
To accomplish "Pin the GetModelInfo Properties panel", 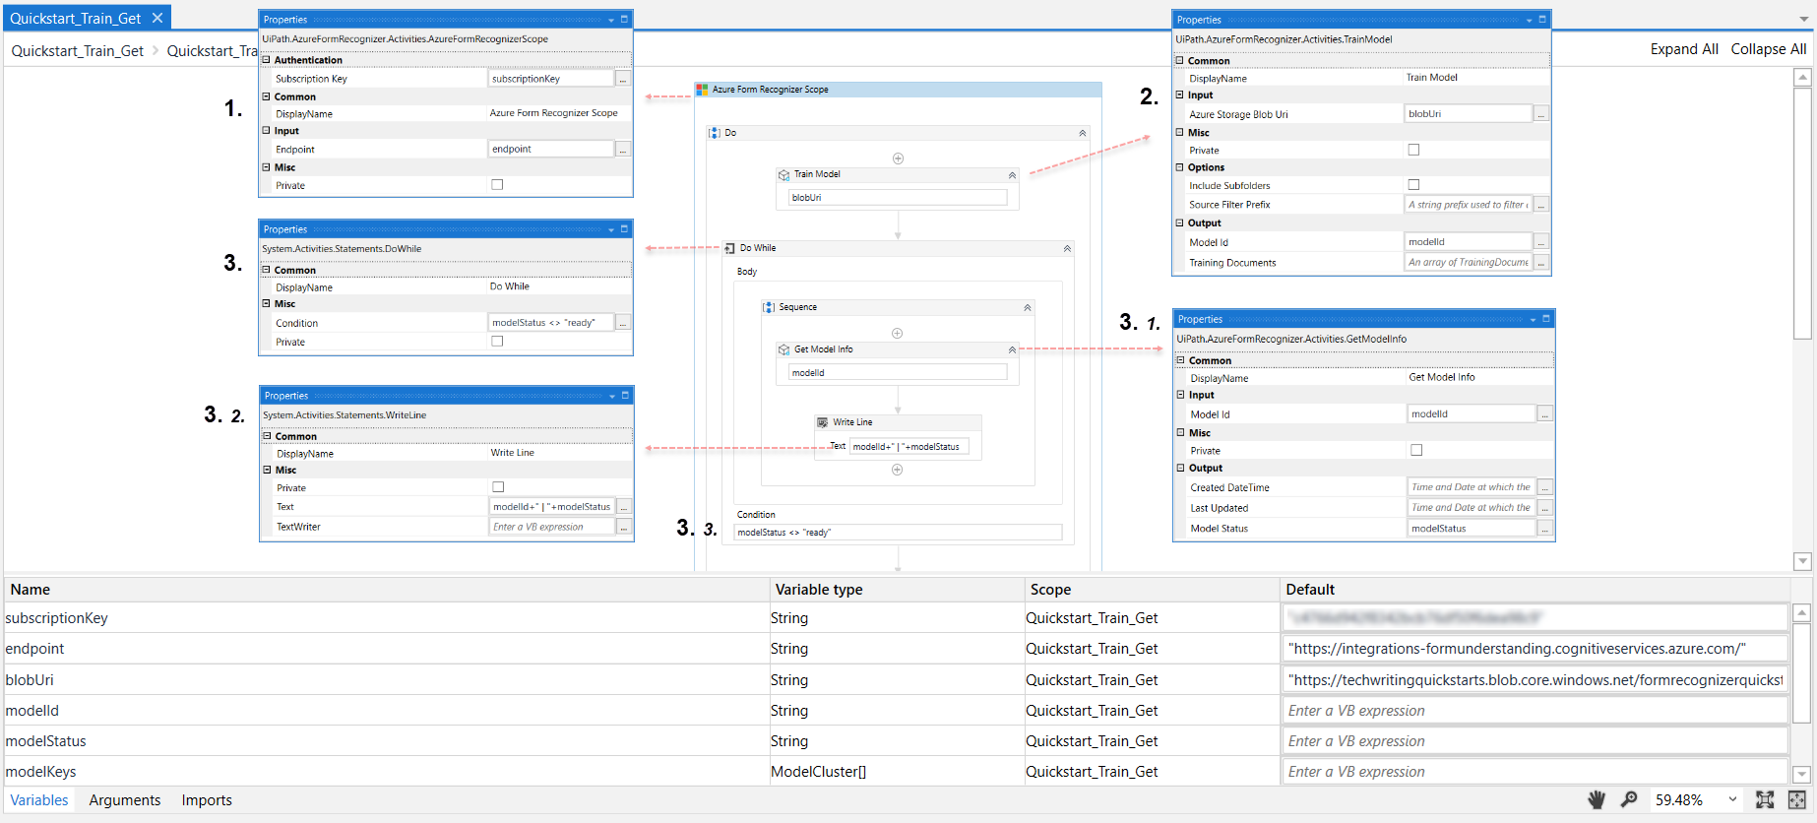I will tap(1546, 319).
